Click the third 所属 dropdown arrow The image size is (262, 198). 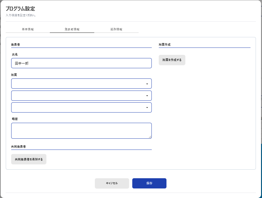coord(147,107)
